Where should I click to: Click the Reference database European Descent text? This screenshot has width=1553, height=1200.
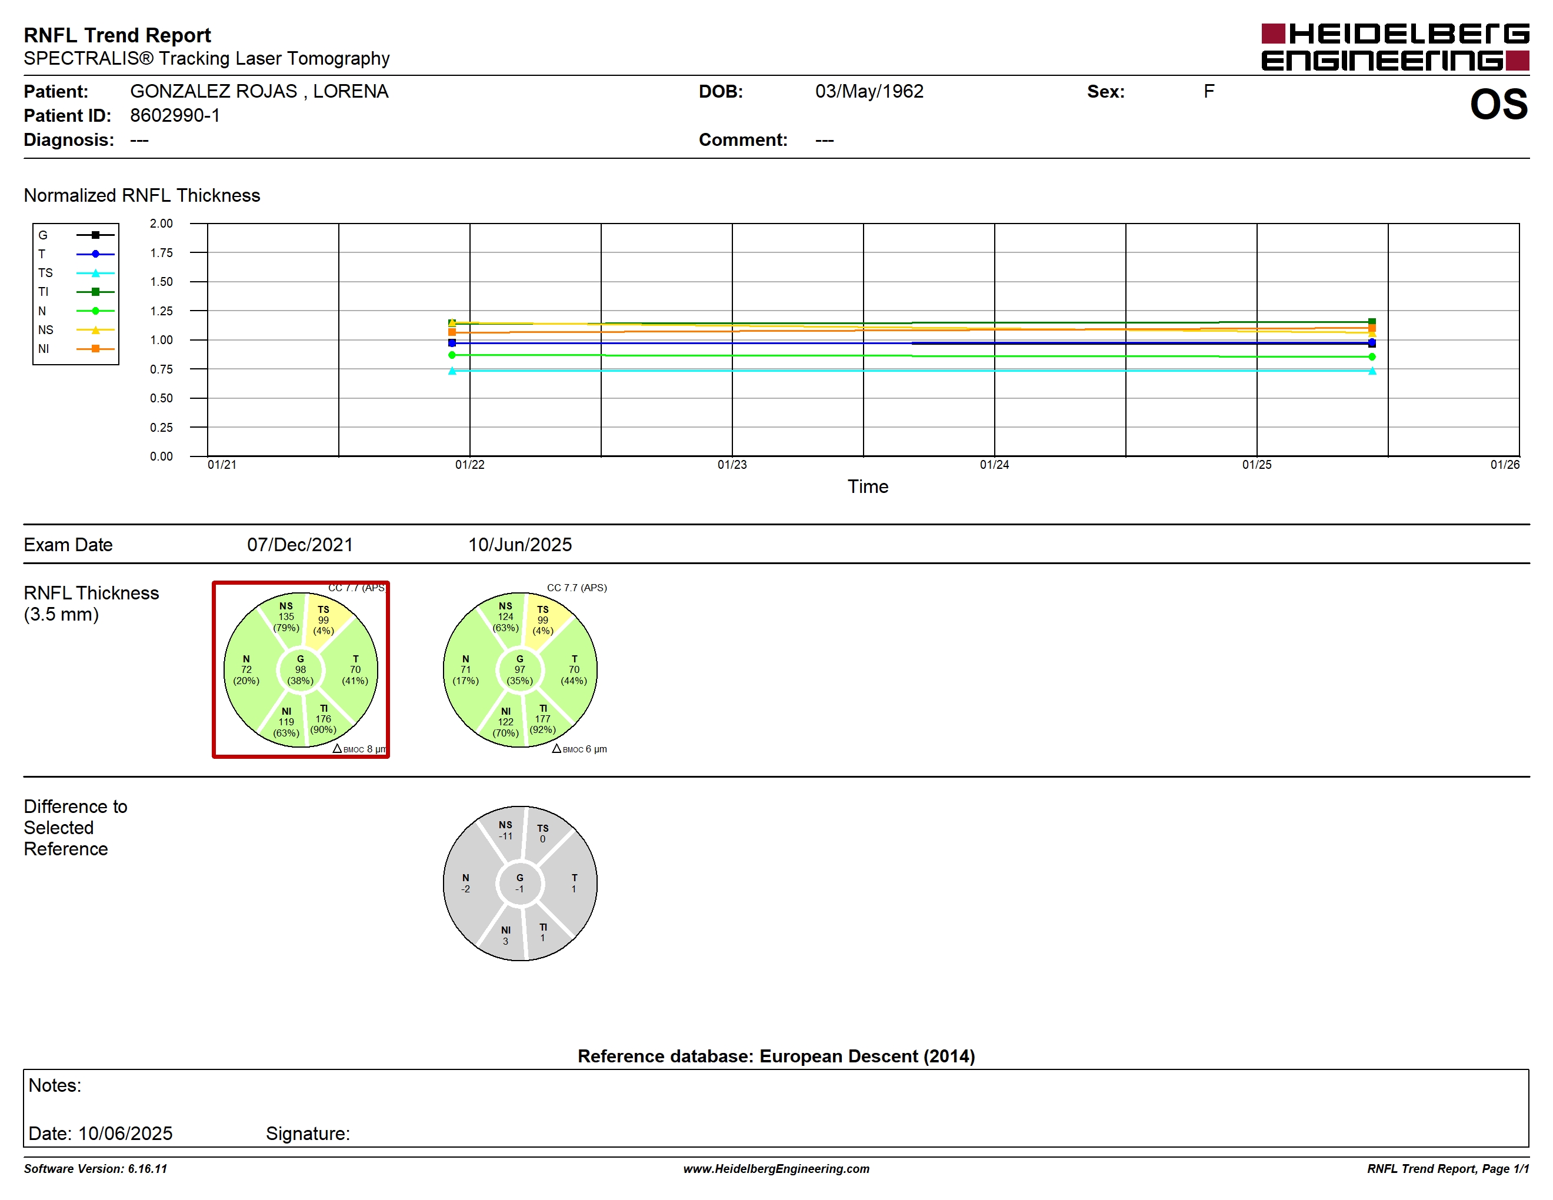[776, 1056]
